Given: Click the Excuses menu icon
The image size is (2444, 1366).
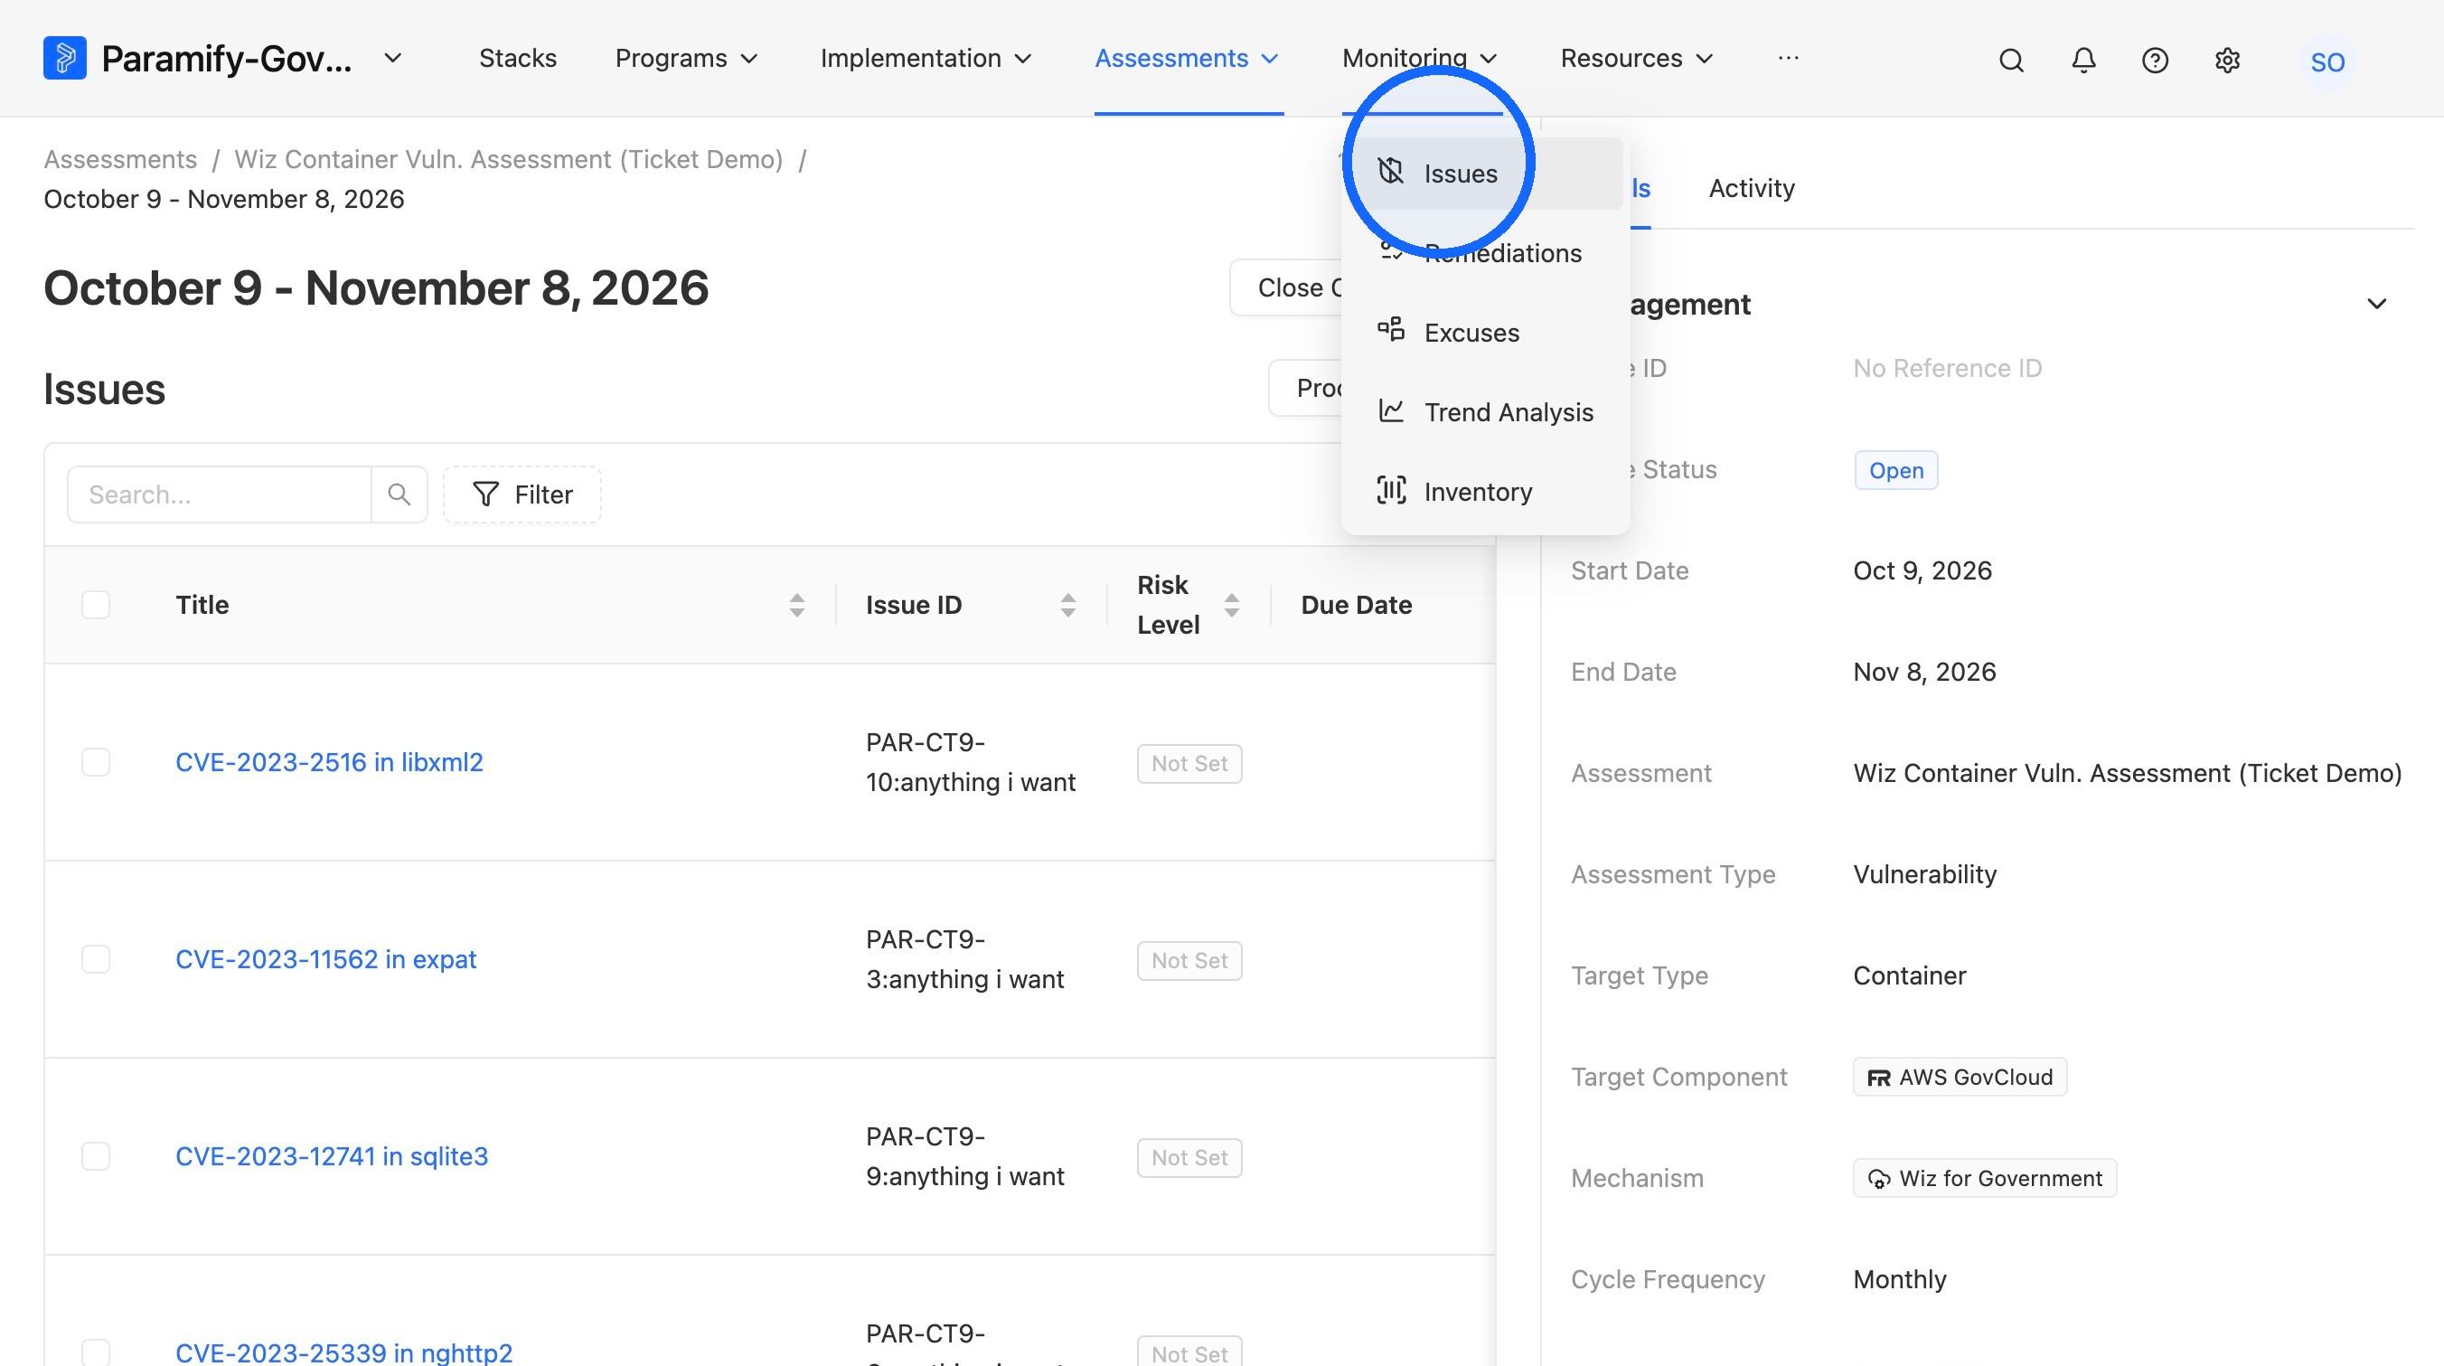Looking at the screenshot, I should tap(1391, 329).
